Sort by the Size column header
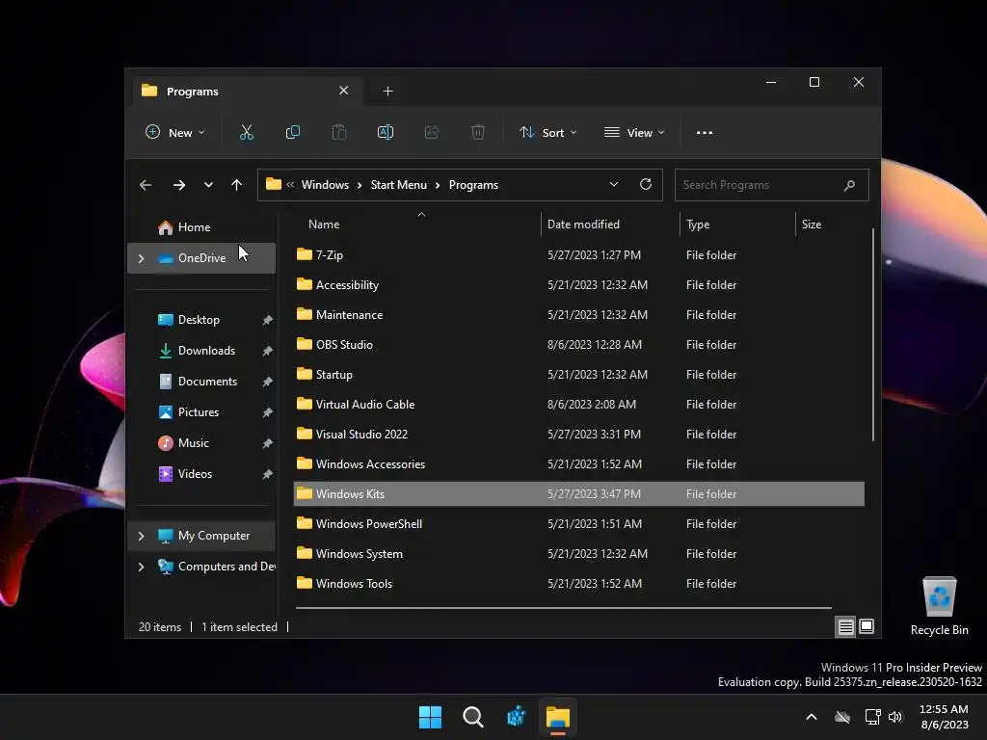987x740 pixels. 811,224
